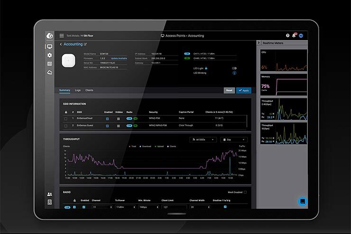Click the Apply button
This screenshot has height=234, width=351.
pyautogui.click(x=244, y=90)
